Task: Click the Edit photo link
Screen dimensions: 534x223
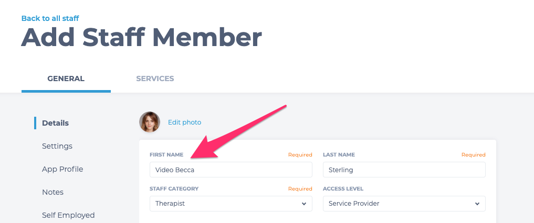Action: (185, 122)
